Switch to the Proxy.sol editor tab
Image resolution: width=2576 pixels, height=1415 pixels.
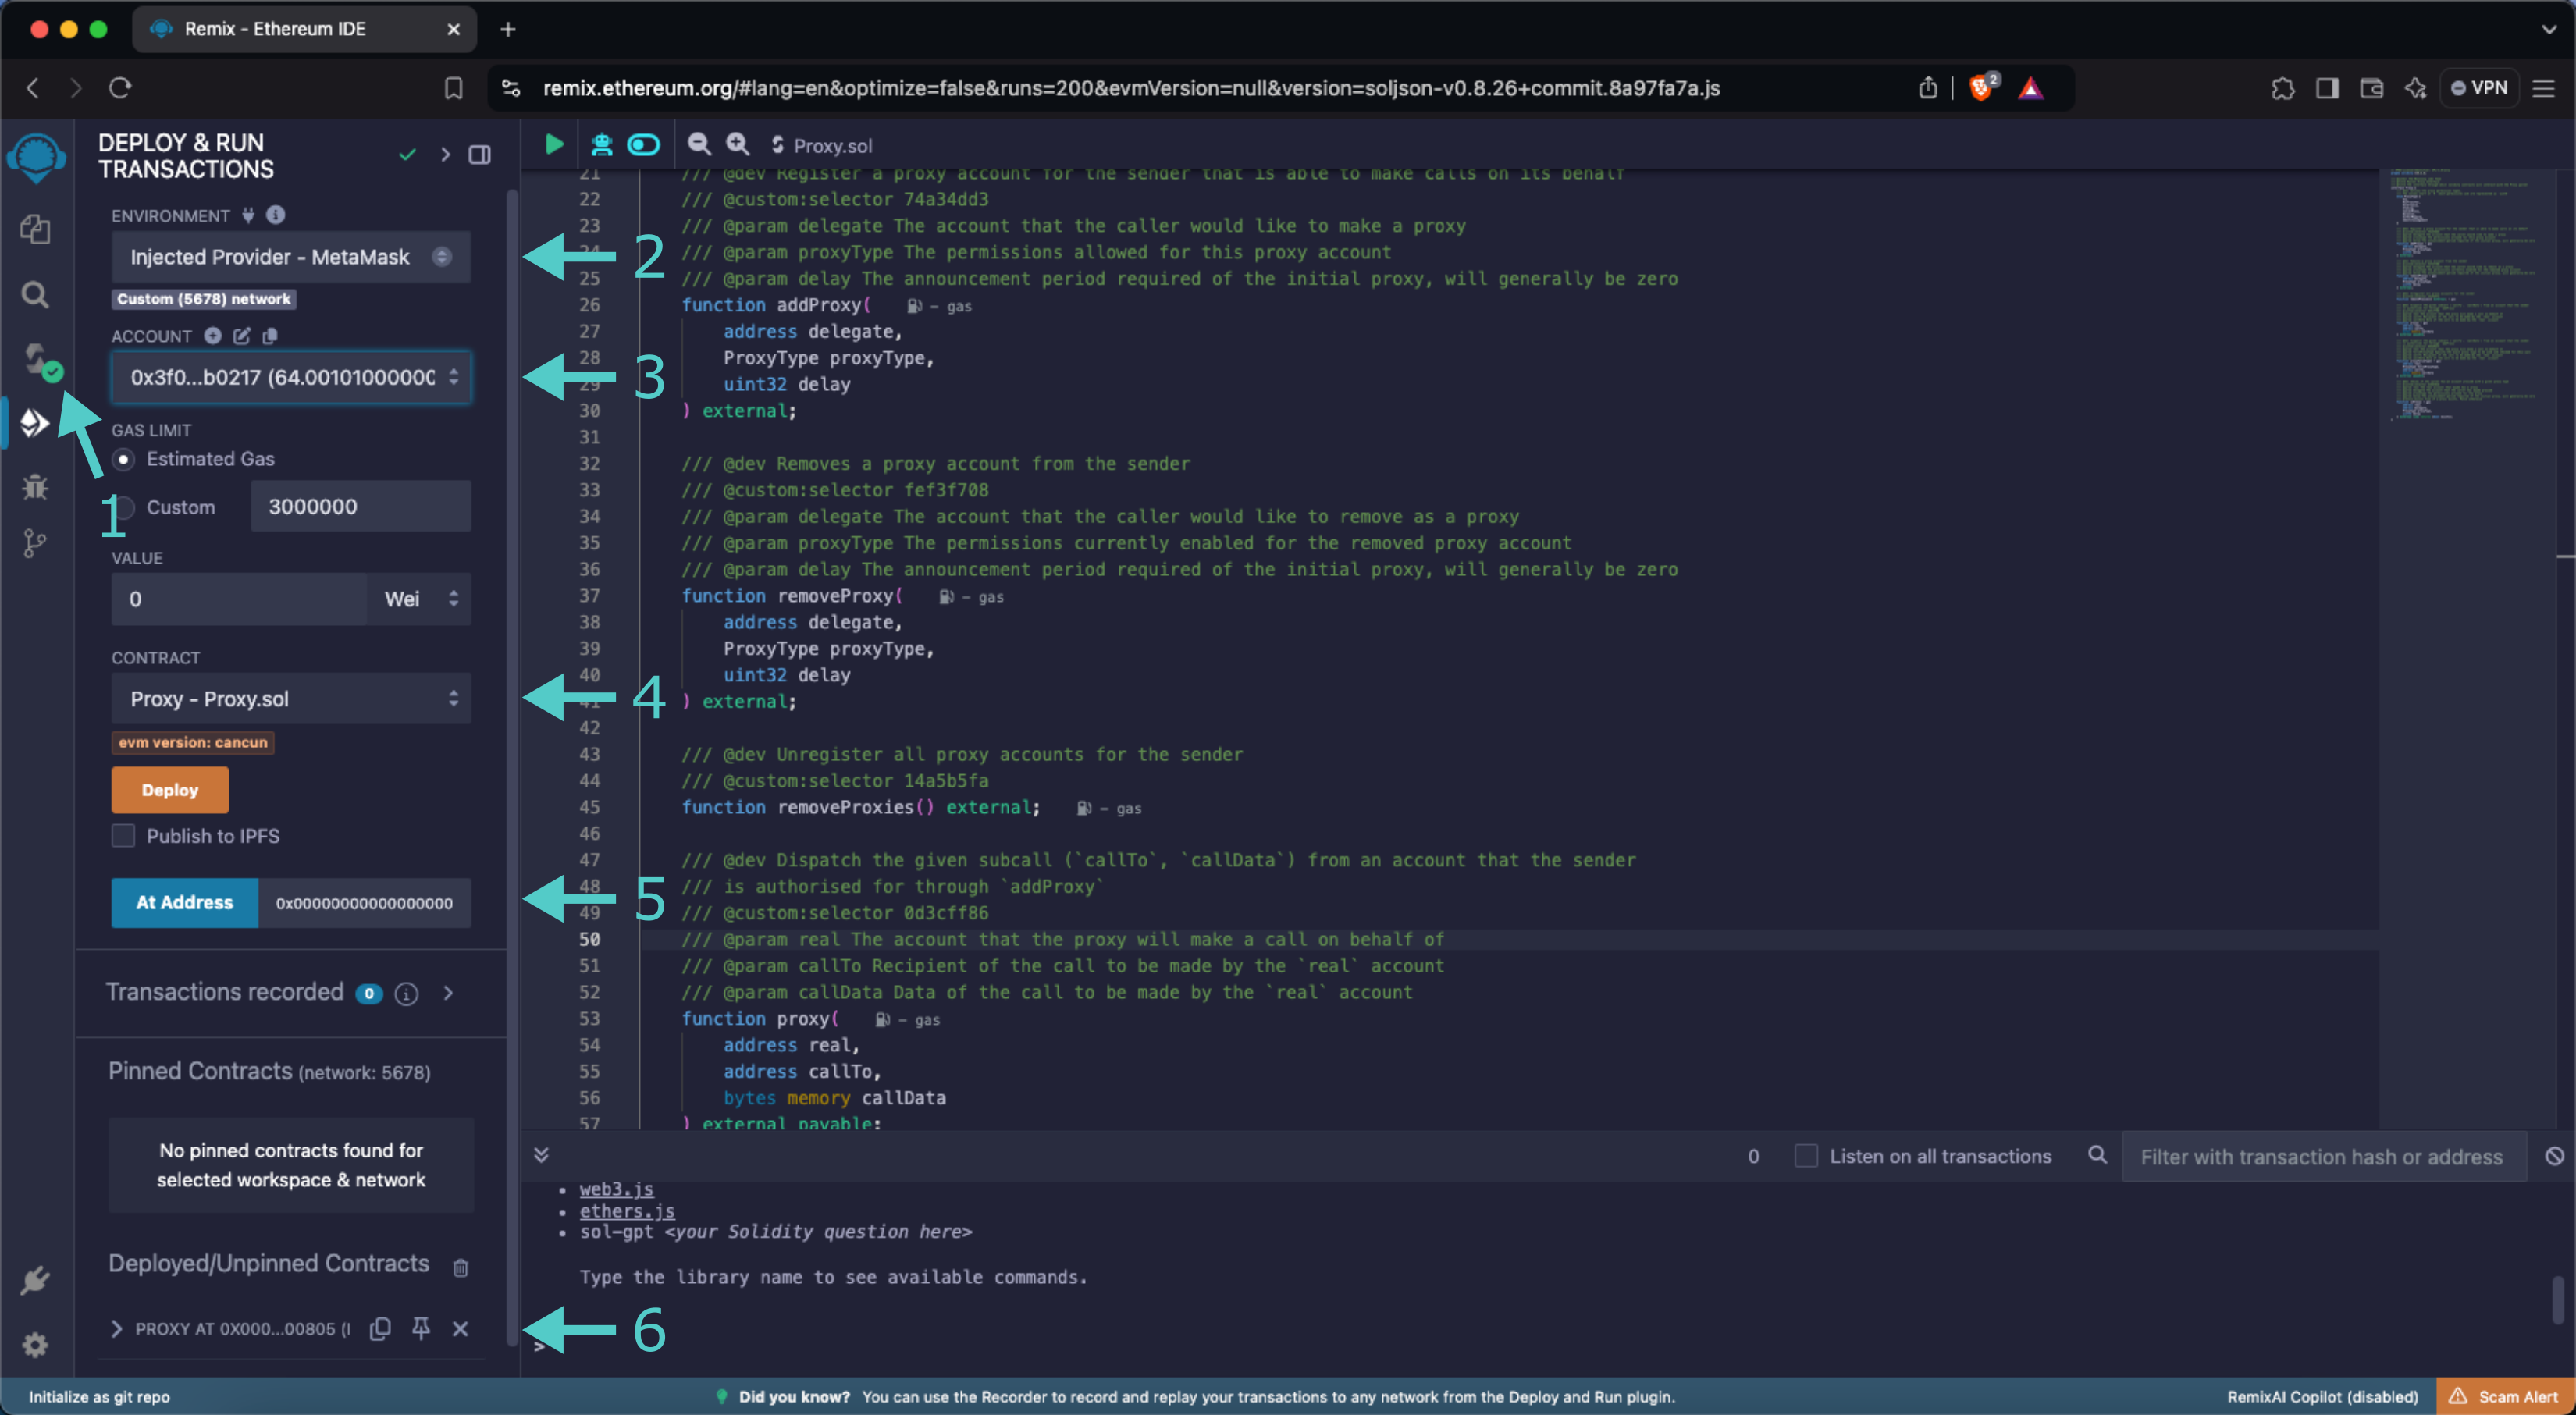(821, 145)
